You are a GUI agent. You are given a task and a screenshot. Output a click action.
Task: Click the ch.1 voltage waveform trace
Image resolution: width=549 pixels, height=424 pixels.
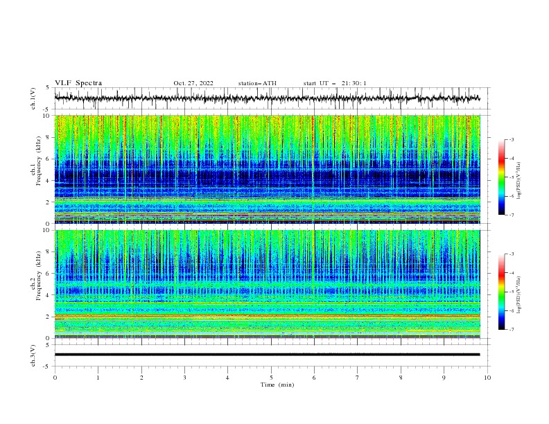[x=267, y=98]
